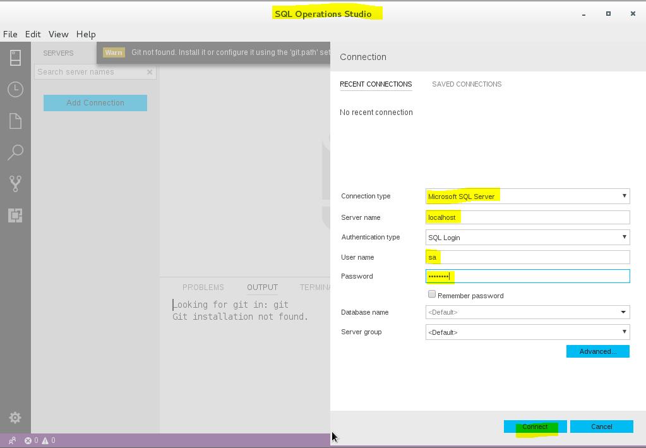Maximize the SQL Operations Studio window

[x=608, y=14]
